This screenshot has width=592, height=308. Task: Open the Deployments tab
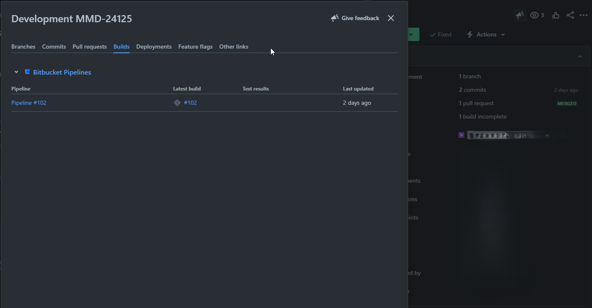(154, 47)
